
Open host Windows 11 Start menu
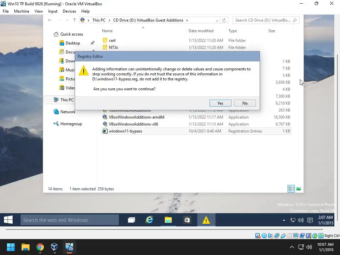(11, 247)
